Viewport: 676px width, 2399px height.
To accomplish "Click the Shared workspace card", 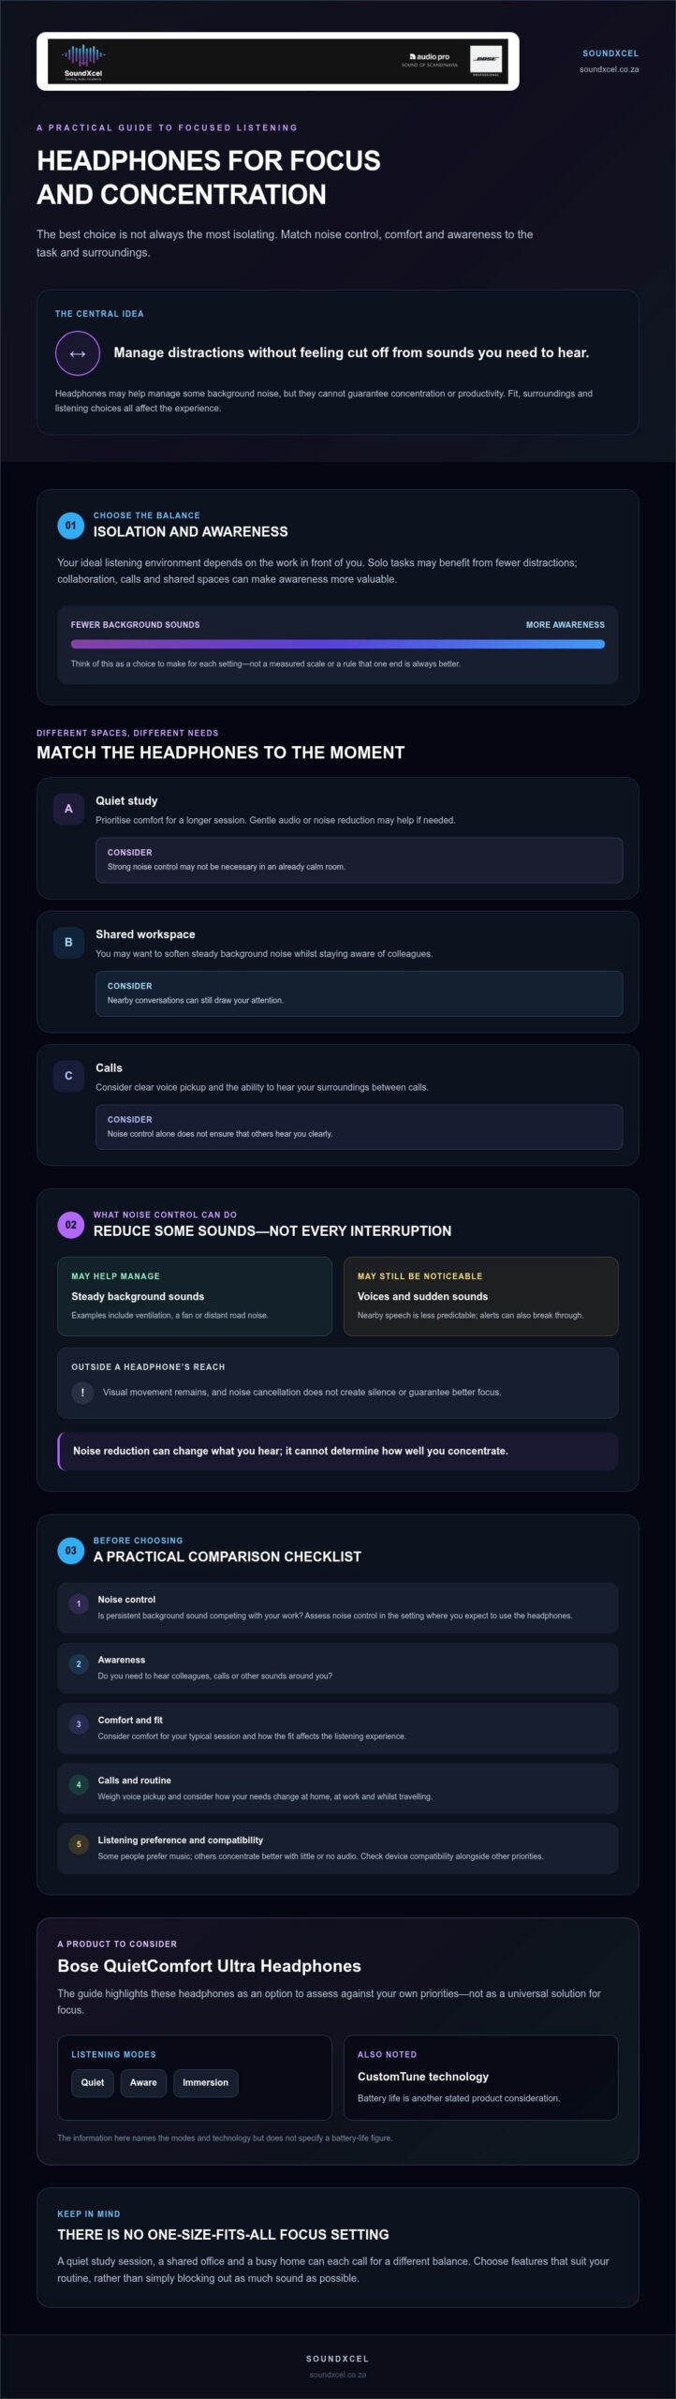I will click(x=338, y=972).
